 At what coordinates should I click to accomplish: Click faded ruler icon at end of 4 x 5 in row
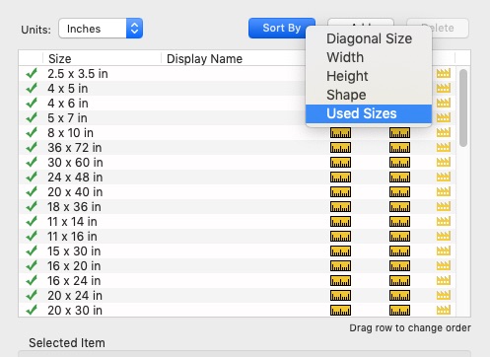tap(444, 89)
